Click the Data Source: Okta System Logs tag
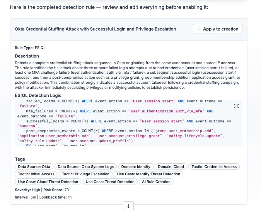 [x=85, y=166]
